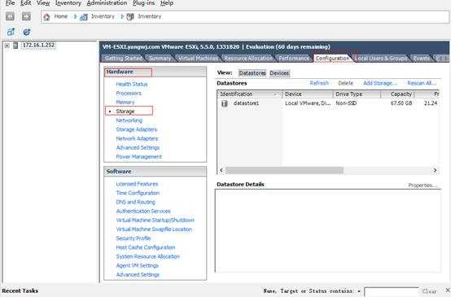The height and width of the screenshot is (297, 451).
Task: Open Agent VM Settings link
Action: coord(138,265)
